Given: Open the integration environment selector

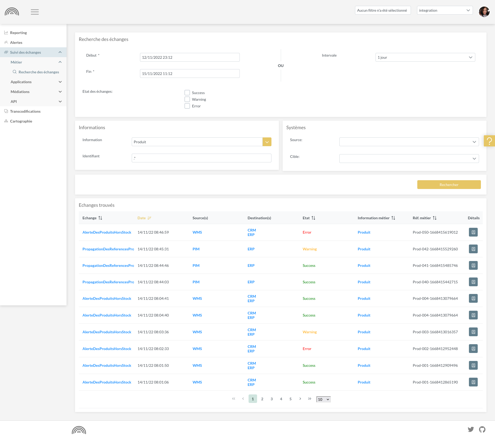Looking at the screenshot, I should tap(444, 10).
